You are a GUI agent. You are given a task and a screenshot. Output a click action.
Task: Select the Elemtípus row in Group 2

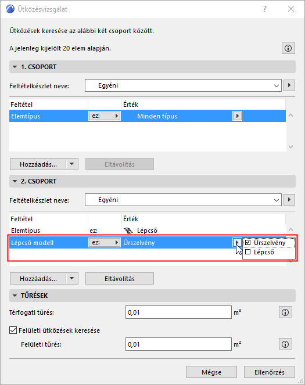coord(148,231)
